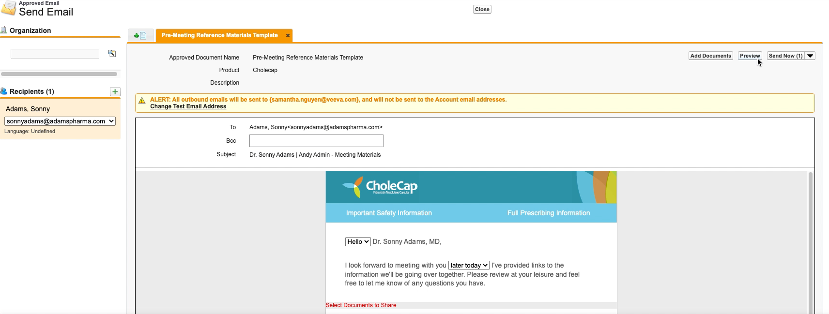Click the Send Email envelope icon
The height and width of the screenshot is (314, 829).
(9, 9)
